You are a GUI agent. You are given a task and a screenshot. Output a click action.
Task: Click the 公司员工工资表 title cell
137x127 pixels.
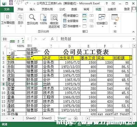pyautogui.click(x=86, y=52)
